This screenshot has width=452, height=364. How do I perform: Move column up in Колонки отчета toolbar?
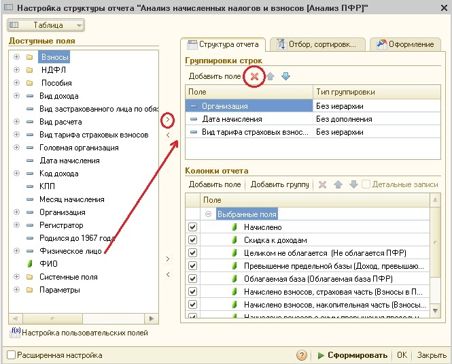click(x=338, y=184)
